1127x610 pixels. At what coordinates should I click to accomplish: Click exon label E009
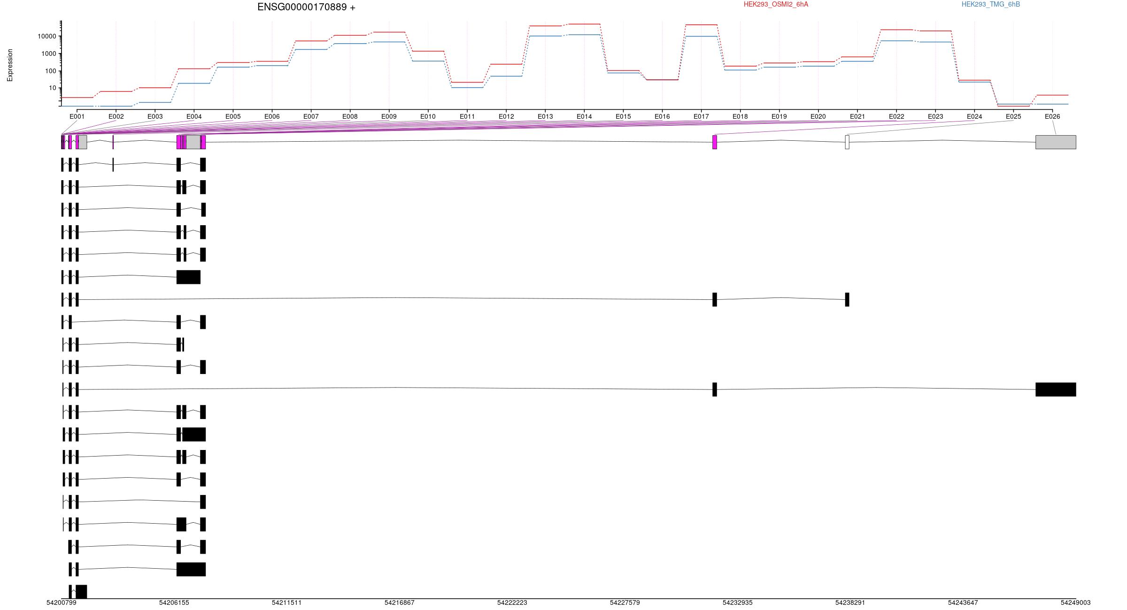coord(389,116)
